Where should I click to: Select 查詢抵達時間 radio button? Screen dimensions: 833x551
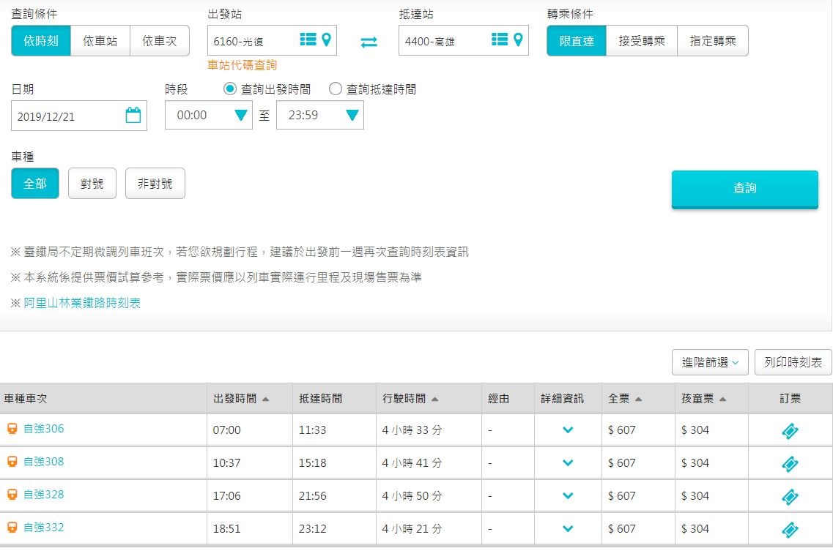pyautogui.click(x=336, y=89)
